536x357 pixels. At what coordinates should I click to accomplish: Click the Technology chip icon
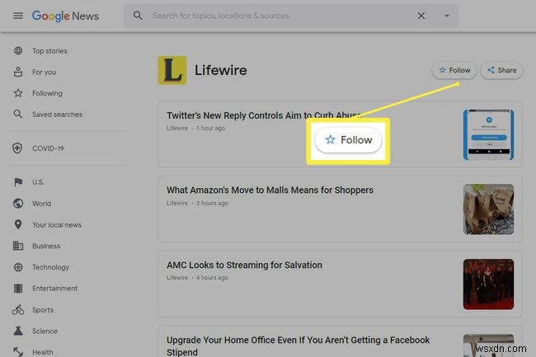(x=18, y=267)
